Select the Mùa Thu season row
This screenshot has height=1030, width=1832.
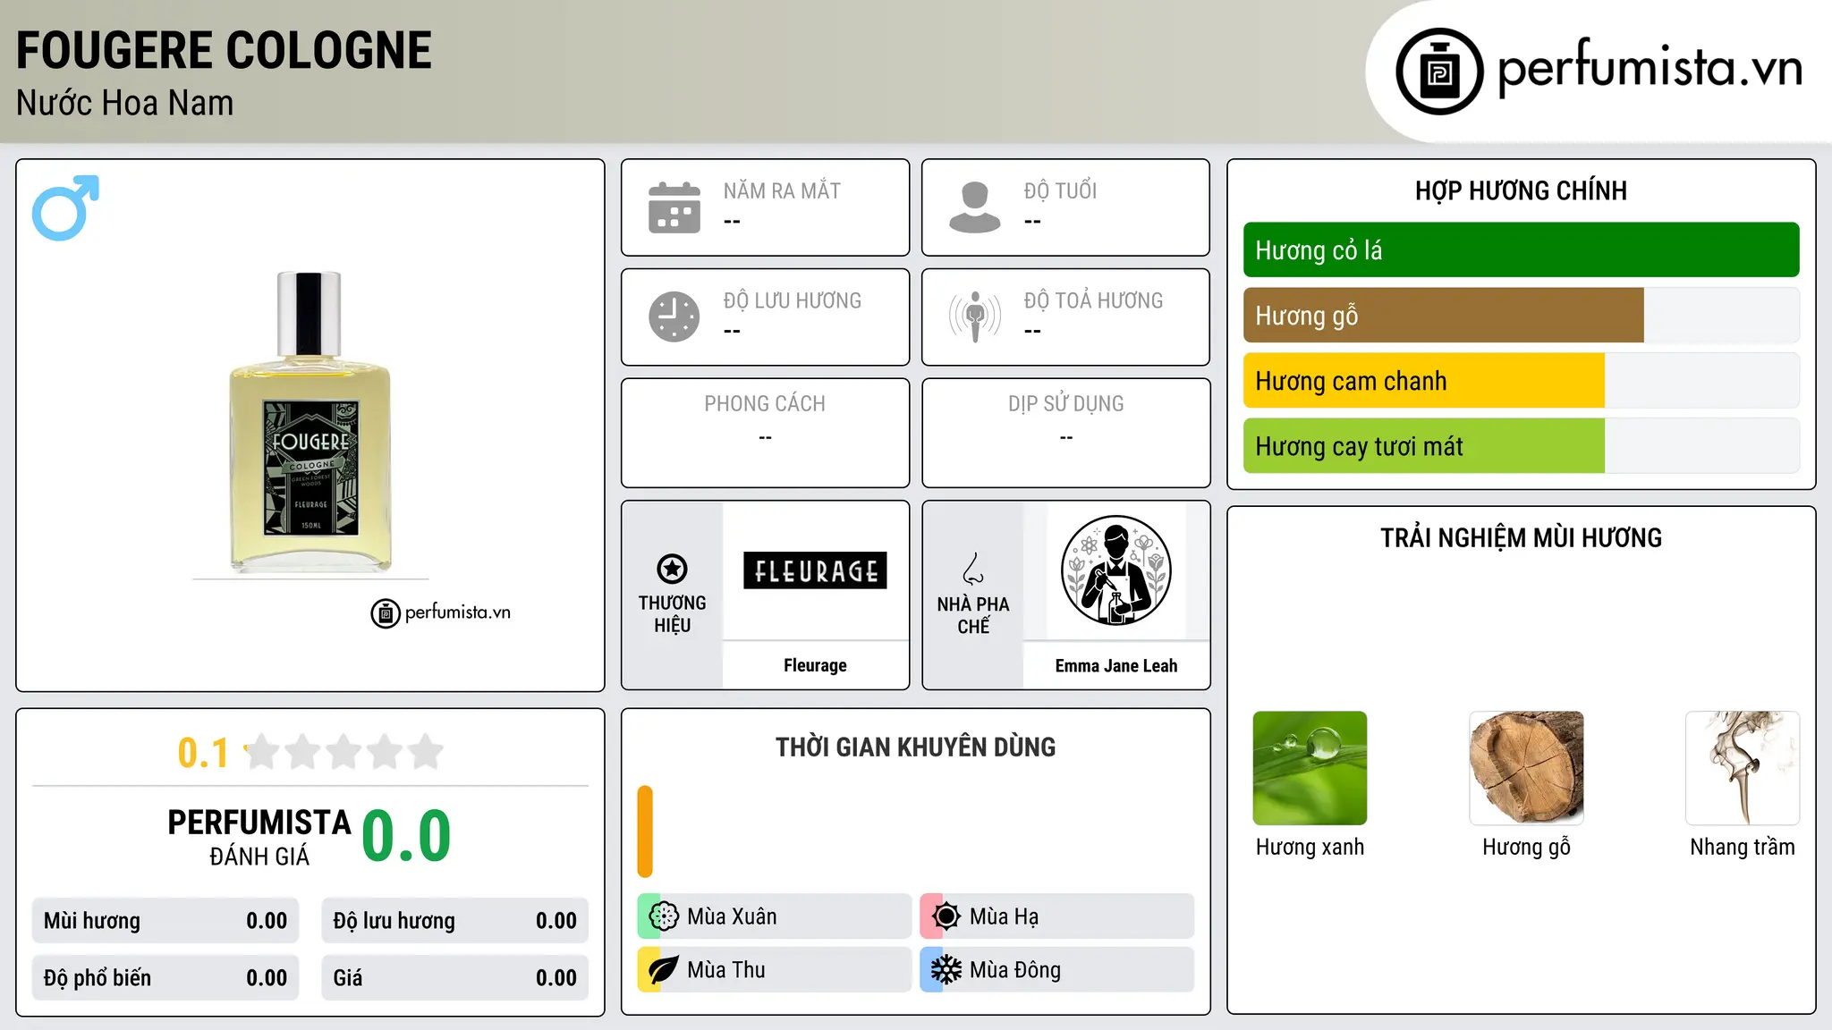[775, 970]
